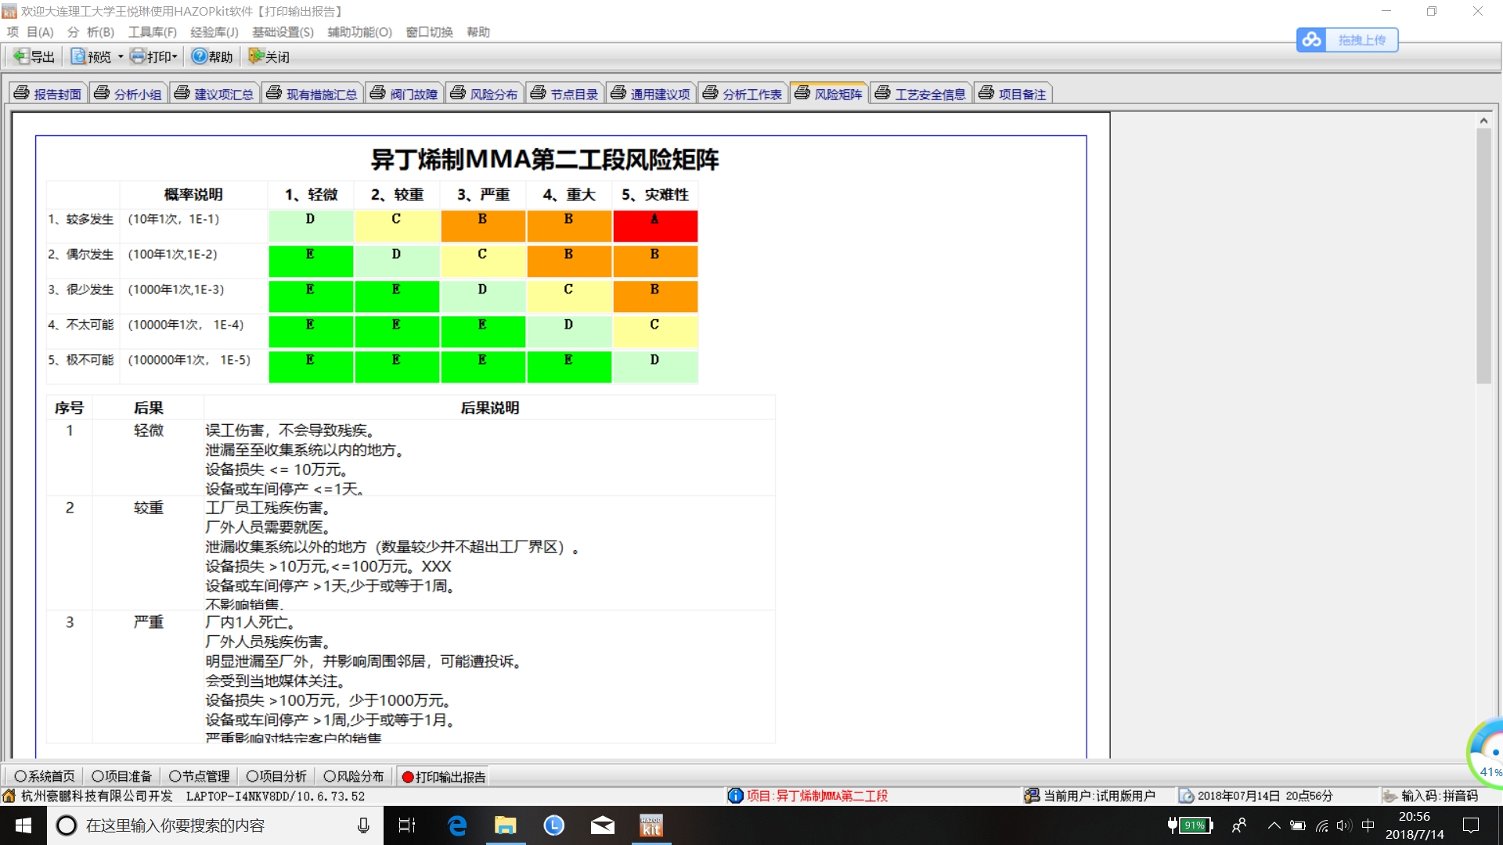The height and width of the screenshot is (845, 1503).
Task: Click the red A risk matrix cell
Action: (654, 225)
